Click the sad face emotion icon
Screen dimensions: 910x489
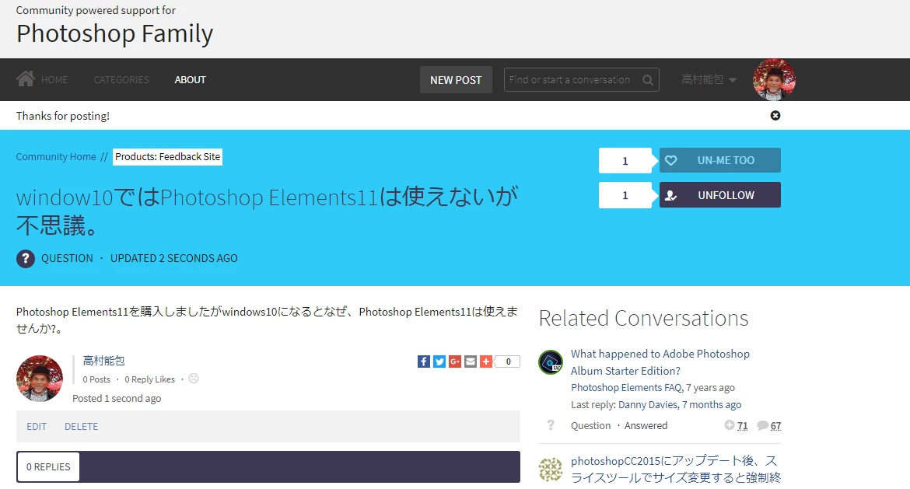point(194,378)
